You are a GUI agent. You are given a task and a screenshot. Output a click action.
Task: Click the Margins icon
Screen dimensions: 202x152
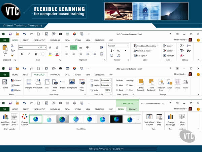[29, 82]
